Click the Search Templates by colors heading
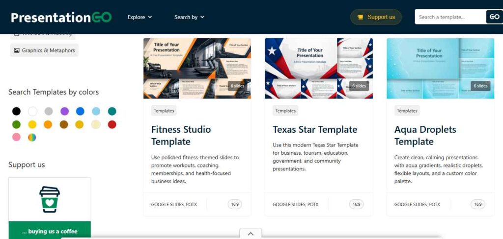 point(54,92)
